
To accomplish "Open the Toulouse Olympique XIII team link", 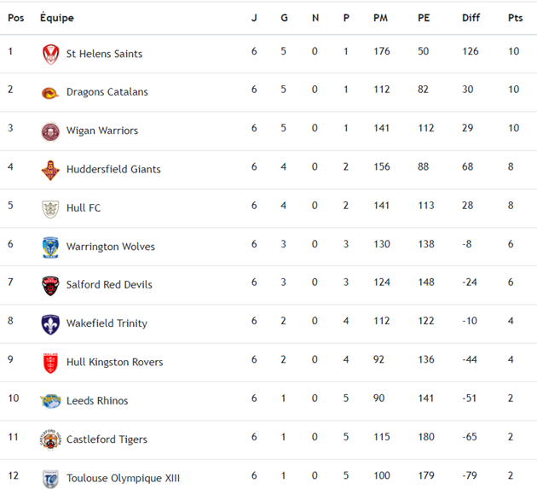I will click(123, 478).
